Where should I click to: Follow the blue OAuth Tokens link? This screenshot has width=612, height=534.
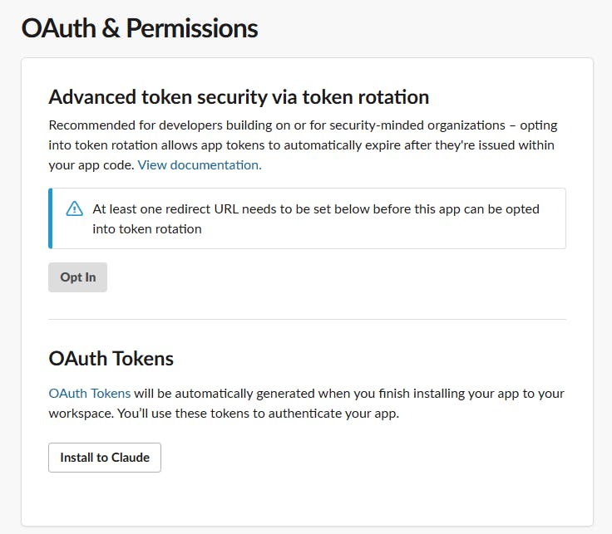click(x=89, y=393)
